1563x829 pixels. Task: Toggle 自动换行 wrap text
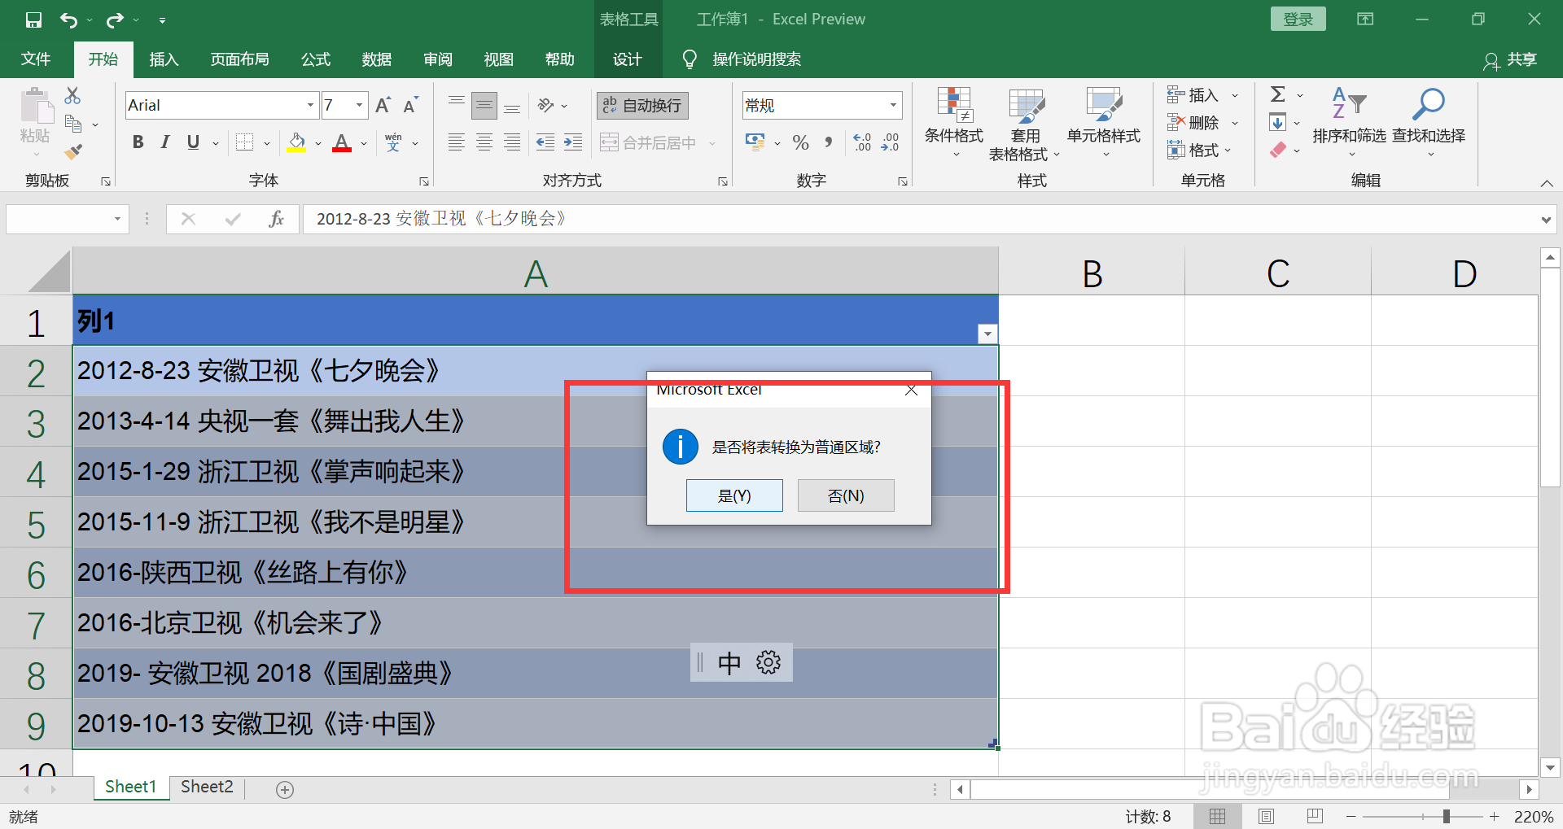pyautogui.click(x=642, y=105)
